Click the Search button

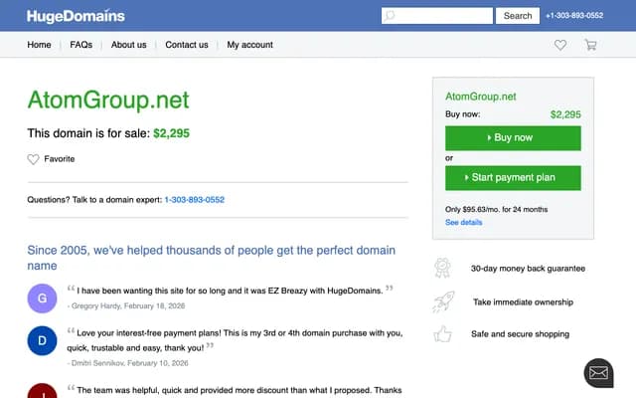tap(518, 16)
